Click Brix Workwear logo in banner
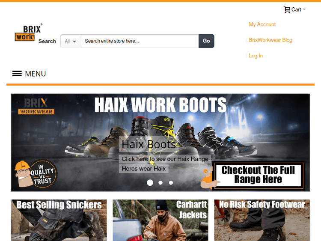Image resolution: width=321 pixels, height=241 pixels. (36, 106)
